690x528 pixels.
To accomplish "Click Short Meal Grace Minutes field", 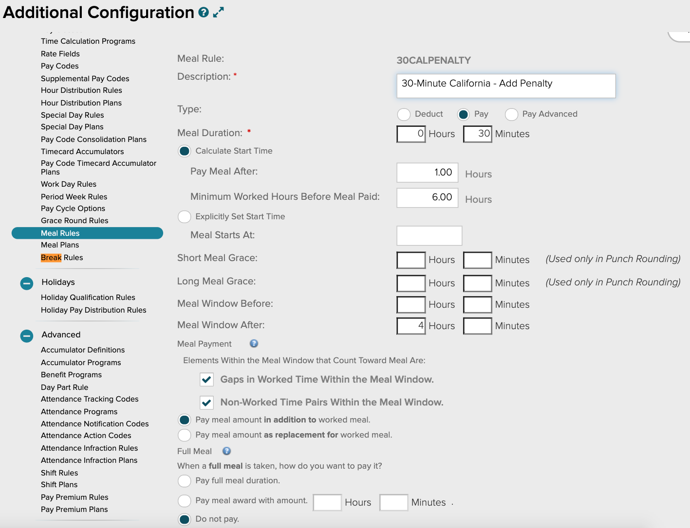I will (x=478, y=260).
